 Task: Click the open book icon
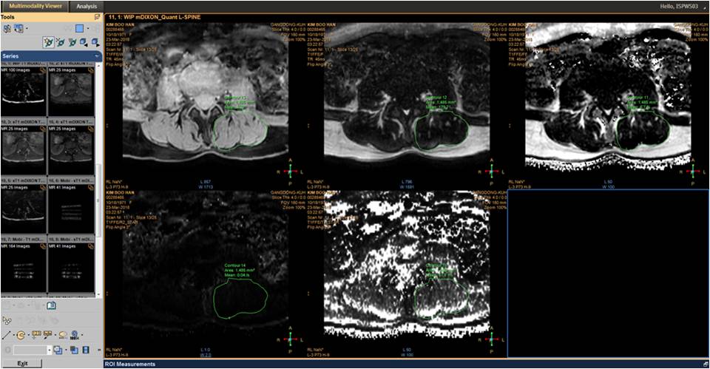point(52,305)
